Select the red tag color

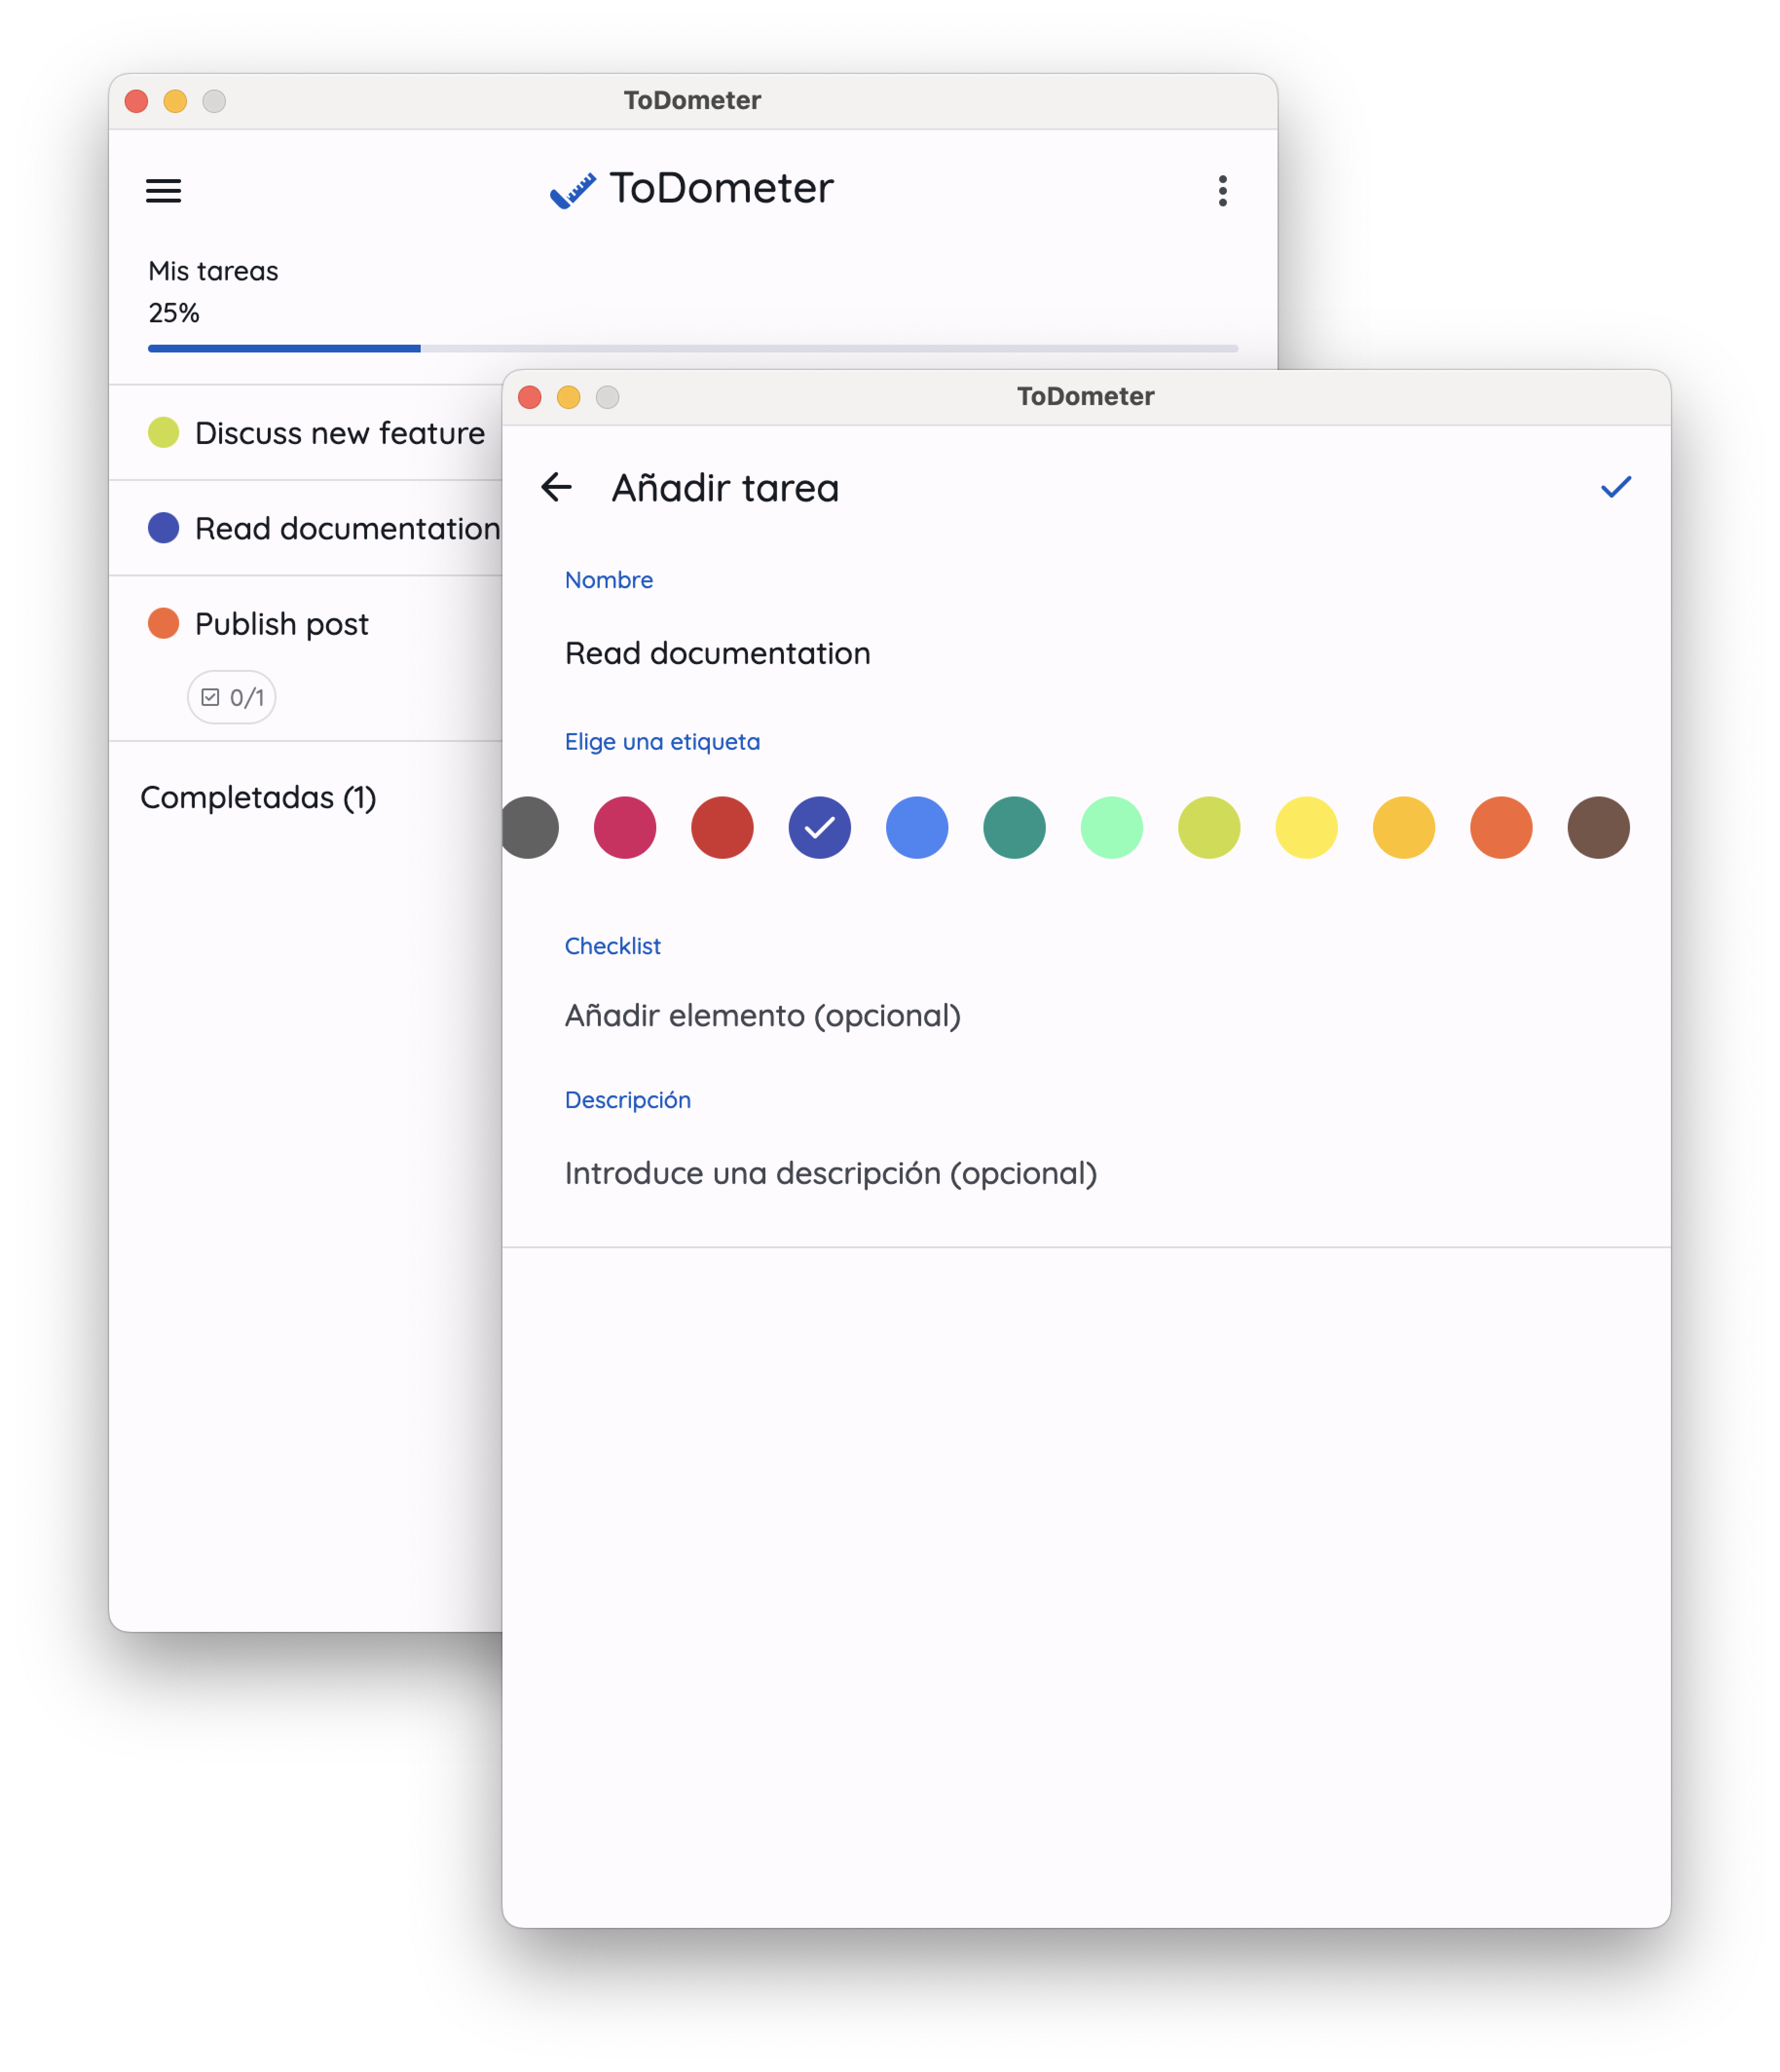click(x=722, y=827)
